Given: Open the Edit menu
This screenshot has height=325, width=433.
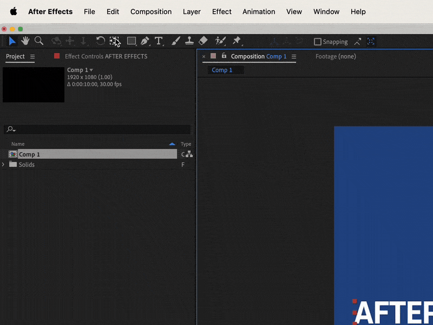Looking at the screenshot, I should coord(113,11).
